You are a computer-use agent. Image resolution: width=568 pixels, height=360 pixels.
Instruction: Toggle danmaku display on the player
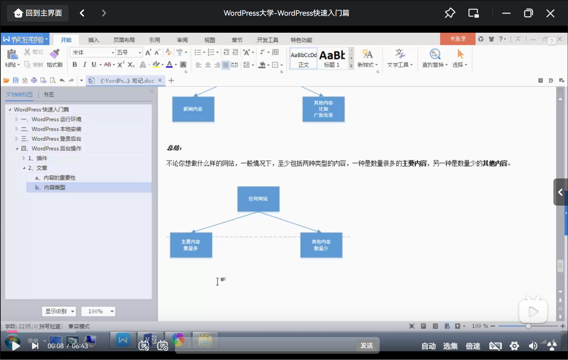pos(144,346)
